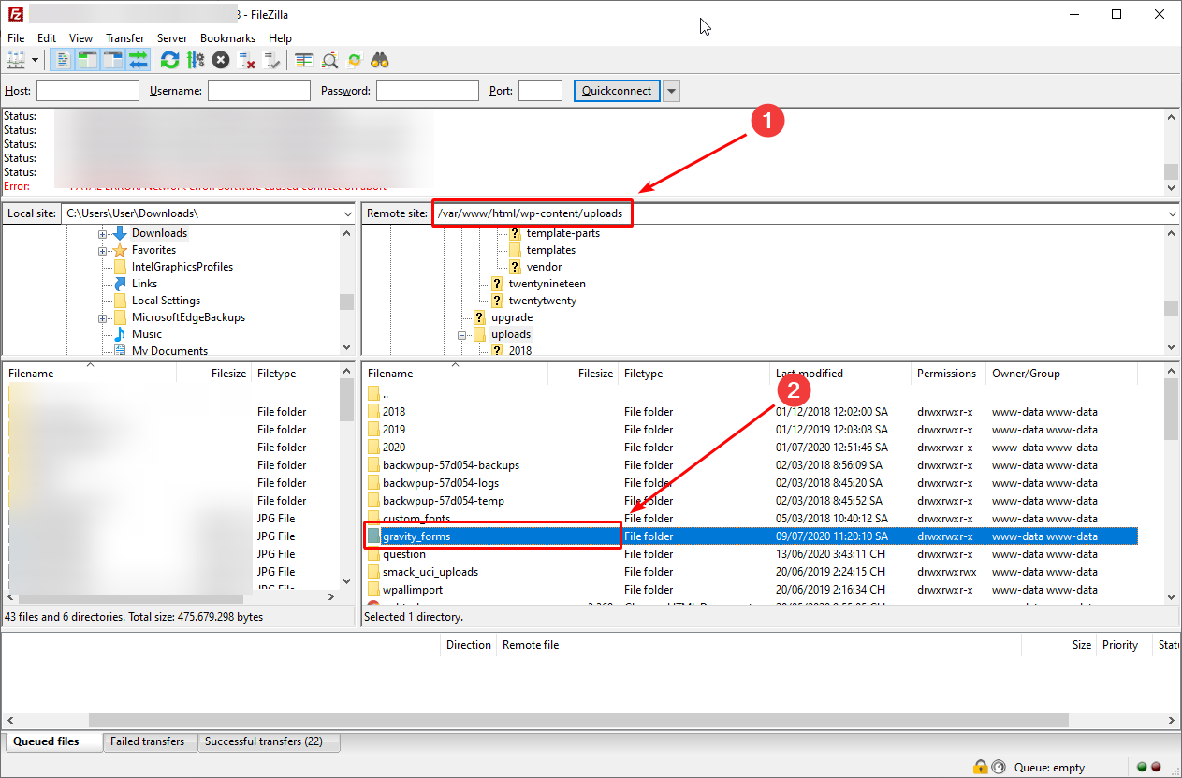Search remote files with binoculars icon

point(380,60)
